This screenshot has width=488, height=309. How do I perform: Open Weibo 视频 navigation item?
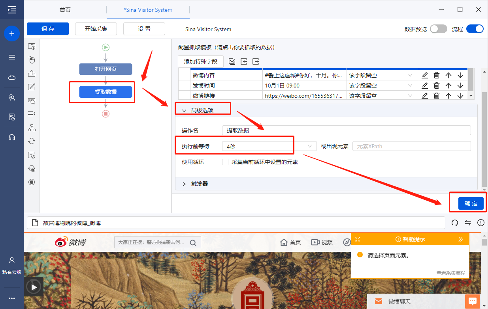click(322, 242)
